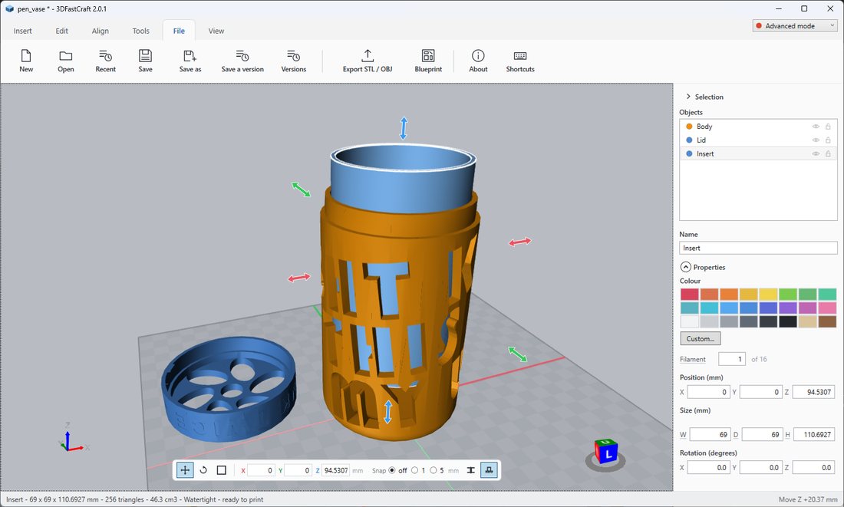Create a new file with the New icon
This screenshot has width=844, height=507.
point(26,61)
